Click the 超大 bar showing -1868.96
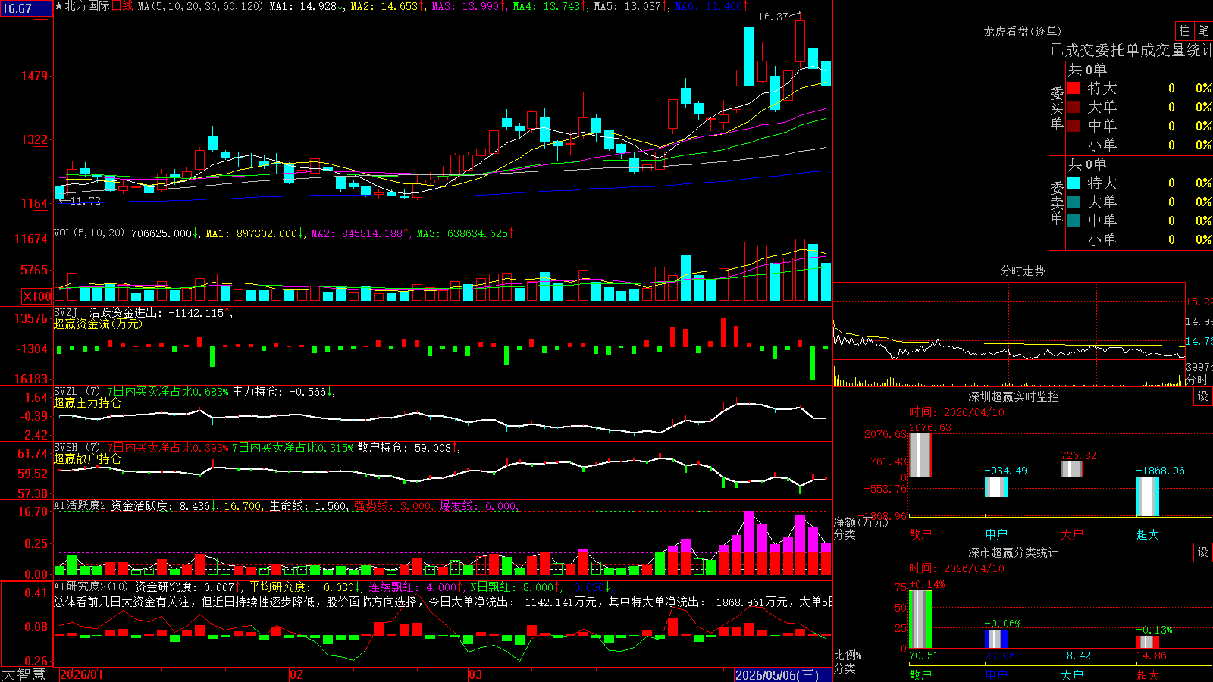Viewport: 1213px width, 682px height. pos(1147,497)
